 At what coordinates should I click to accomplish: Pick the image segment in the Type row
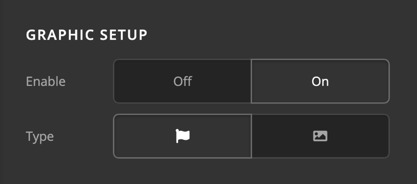tap(320, 136)
